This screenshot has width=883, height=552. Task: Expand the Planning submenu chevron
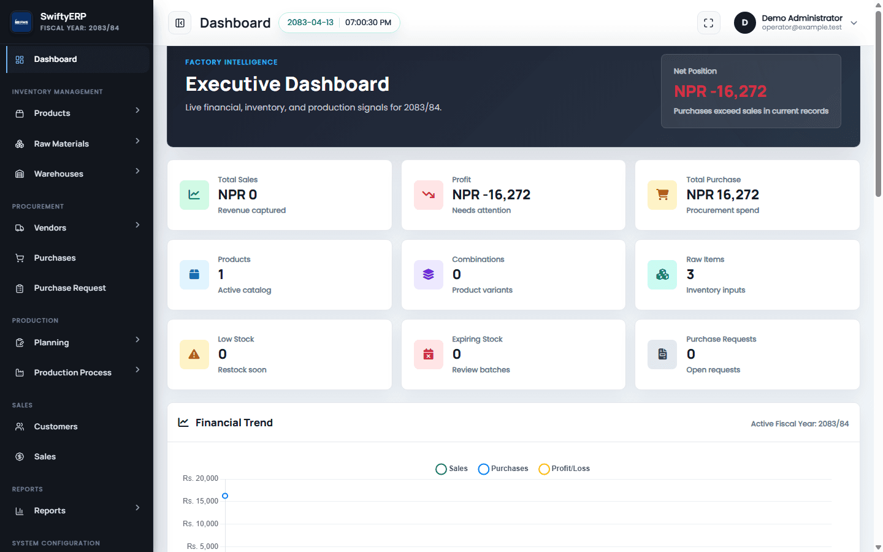coord(137,340)
